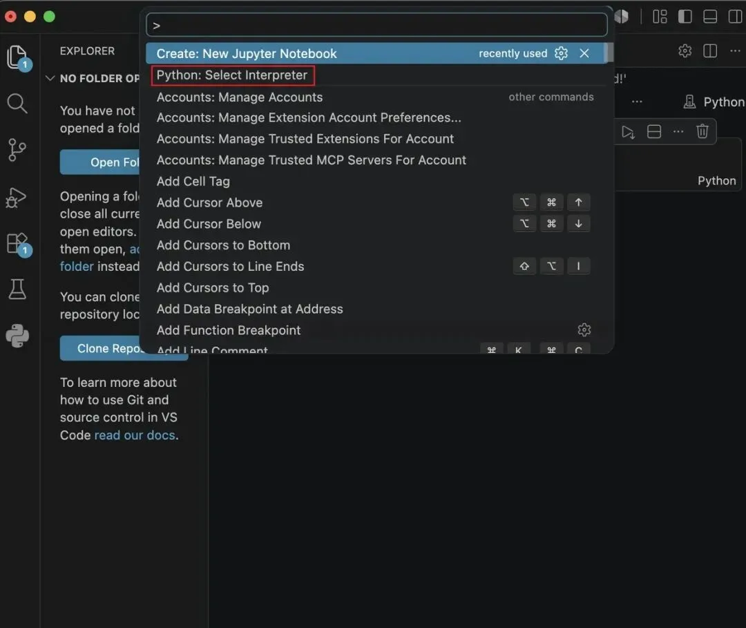This screenshot has height=628, width=746.
Task: Choose the Add Cursor Below command
Action: (376, 224)
